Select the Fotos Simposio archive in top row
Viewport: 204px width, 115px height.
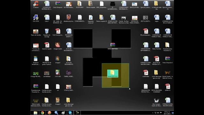click(58, 4)
